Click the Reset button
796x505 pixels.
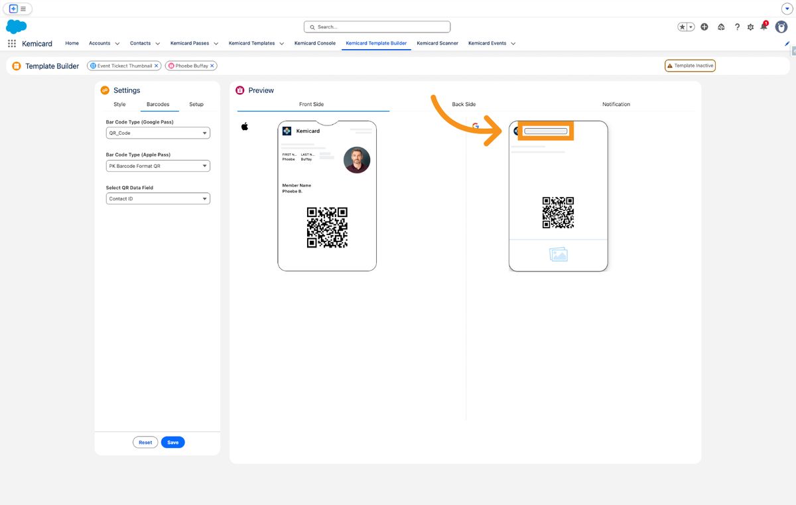[145, 442]
